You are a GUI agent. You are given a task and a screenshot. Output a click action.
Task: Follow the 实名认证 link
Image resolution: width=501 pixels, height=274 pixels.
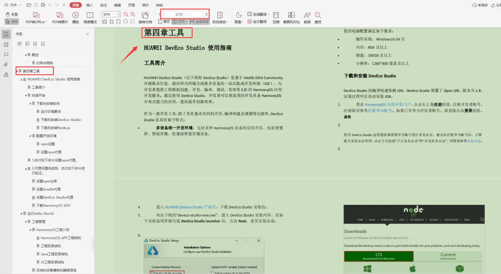click(474, 141)
